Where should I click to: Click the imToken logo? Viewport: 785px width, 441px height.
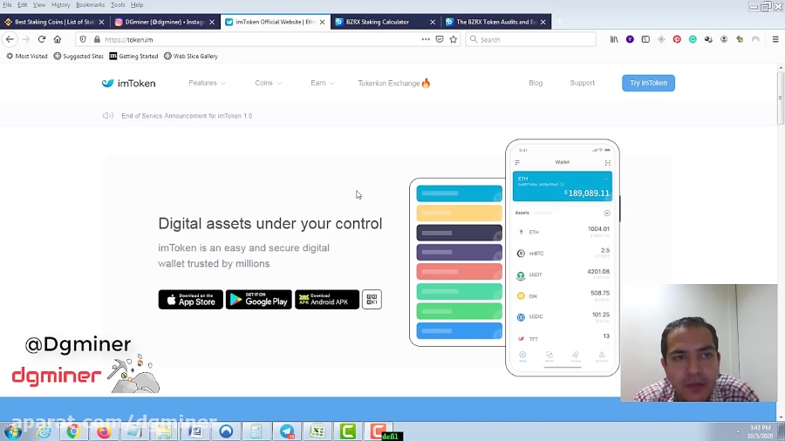[x=129, y=83]
